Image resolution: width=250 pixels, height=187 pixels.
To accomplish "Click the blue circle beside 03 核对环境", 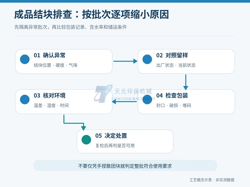I will (x=25, y=99).
